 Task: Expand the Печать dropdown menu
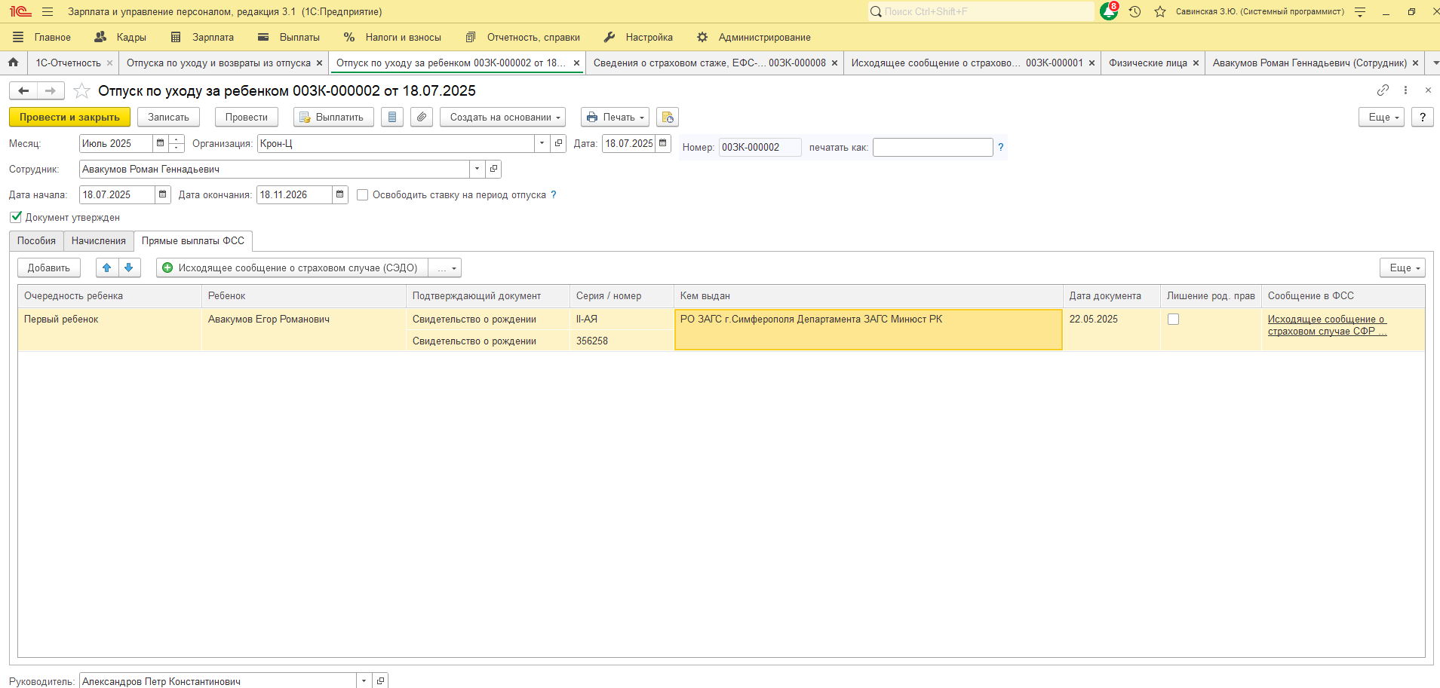pos(615,117)
